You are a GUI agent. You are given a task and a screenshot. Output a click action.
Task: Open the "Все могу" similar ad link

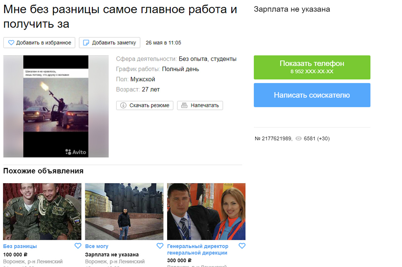97,246
